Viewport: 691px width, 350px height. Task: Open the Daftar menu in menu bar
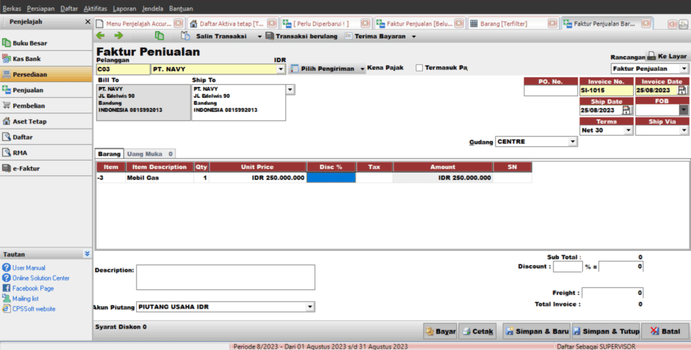(70, 8)
